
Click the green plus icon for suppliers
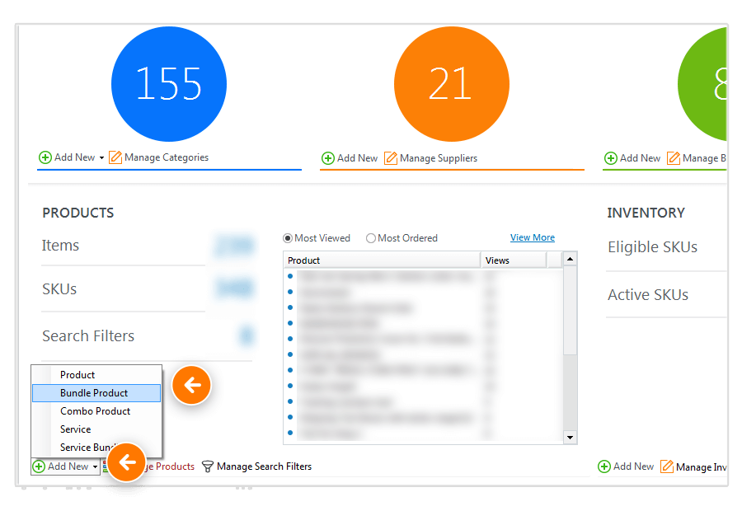coord(328,158)
